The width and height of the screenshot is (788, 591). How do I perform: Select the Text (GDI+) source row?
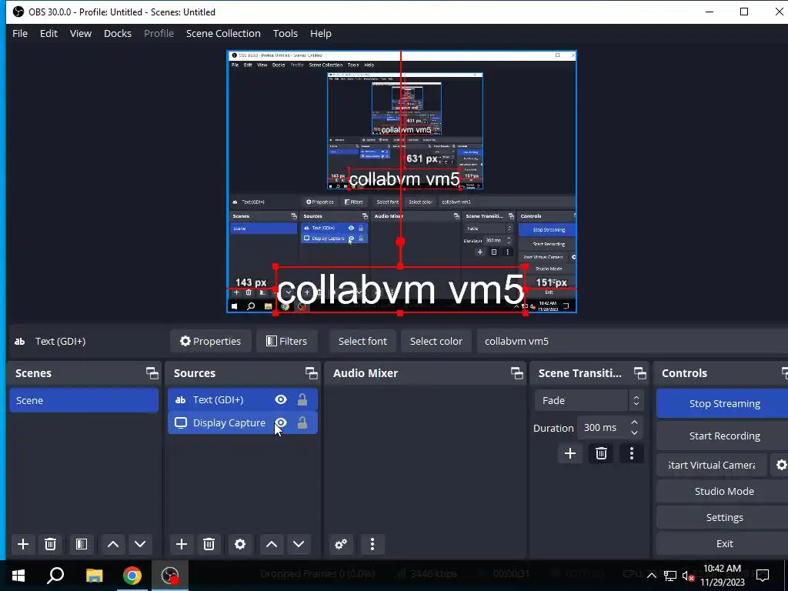242,399
